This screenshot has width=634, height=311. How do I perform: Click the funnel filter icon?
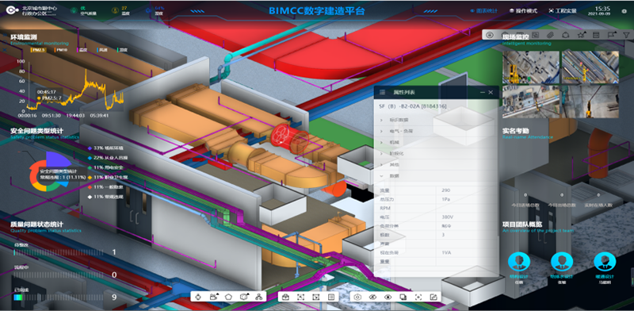pos(626,35)
